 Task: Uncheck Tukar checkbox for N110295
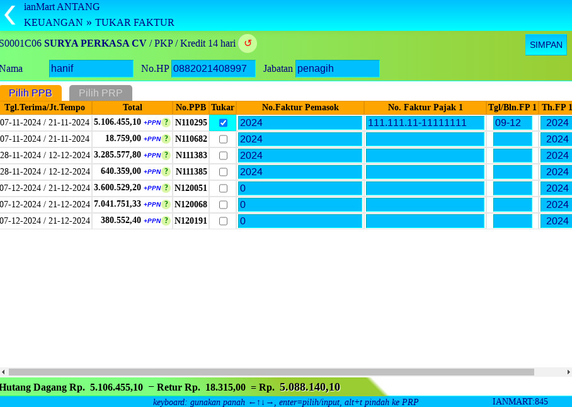[223, 123]
